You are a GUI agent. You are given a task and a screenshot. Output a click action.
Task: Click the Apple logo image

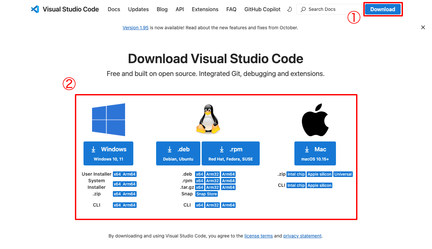click(x=315, y=119)
